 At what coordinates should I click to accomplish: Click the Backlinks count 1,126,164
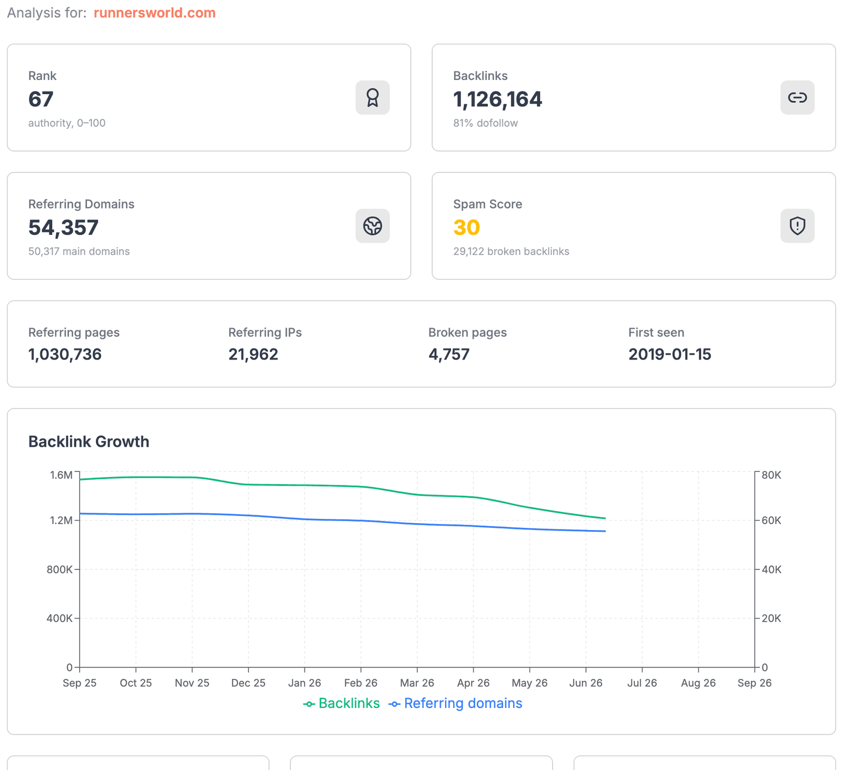497,99
